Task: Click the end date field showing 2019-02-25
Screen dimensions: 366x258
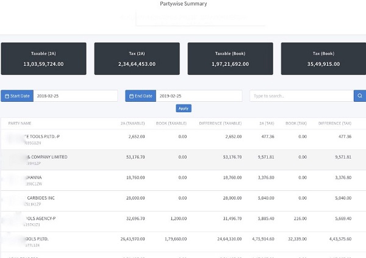Action: pos(199,96)
